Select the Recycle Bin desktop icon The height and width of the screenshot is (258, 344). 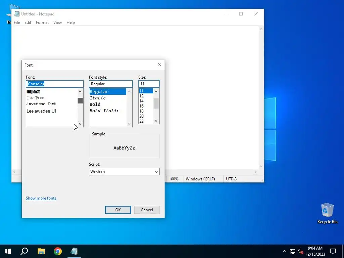(327, 213)
